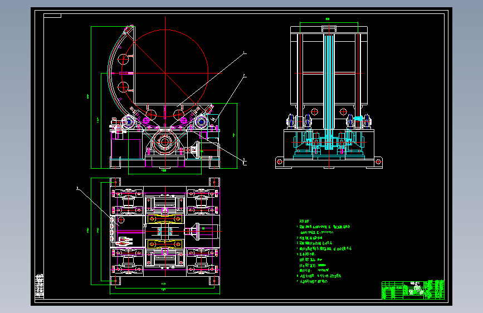The width and height of the screenshot is (483, 313).
Task: Select the motor drawn in the plan view
Action: 202,231
